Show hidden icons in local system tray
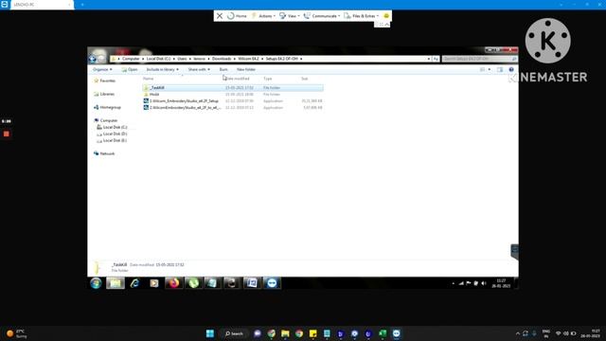The image size is (606, 341). [x=518, y=333]
